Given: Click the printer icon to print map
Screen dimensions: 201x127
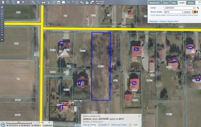Looking at the screenshot, I should tap(43, 2).
